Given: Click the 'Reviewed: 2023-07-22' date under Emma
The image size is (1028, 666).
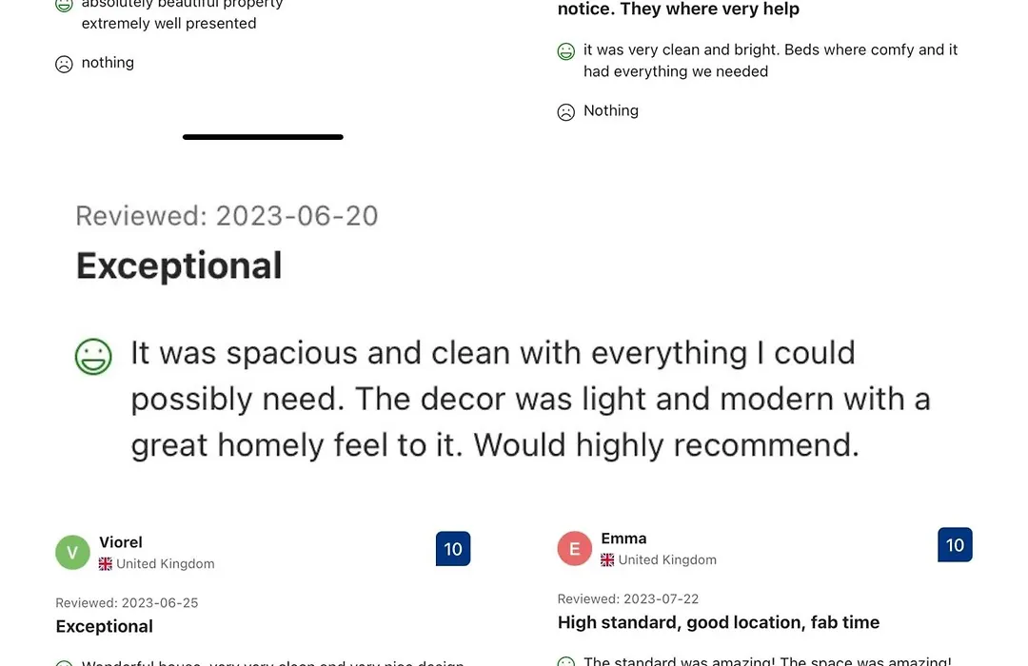Looking at the screenshot, I should [x=628, y=598].
